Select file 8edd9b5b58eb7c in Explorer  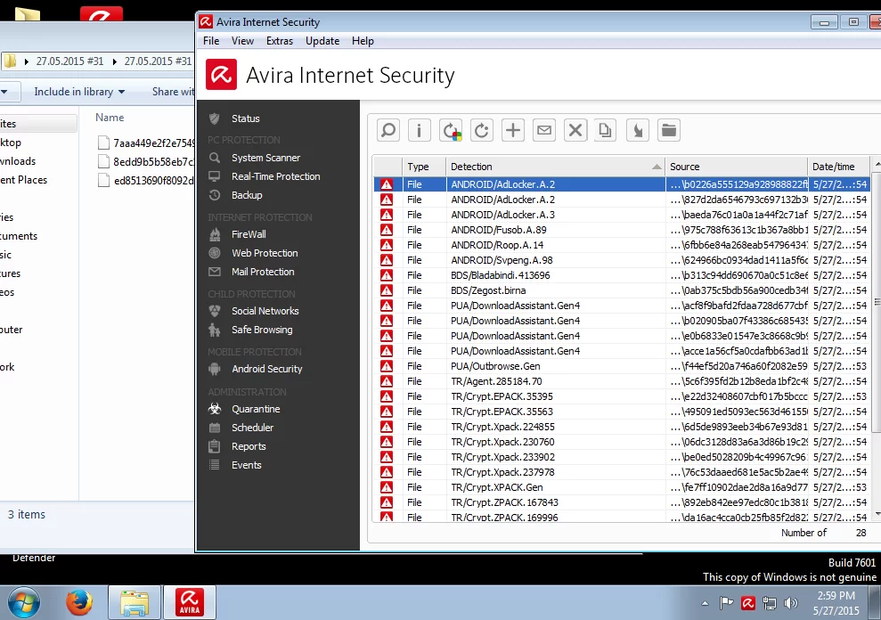tap(146, 161)
